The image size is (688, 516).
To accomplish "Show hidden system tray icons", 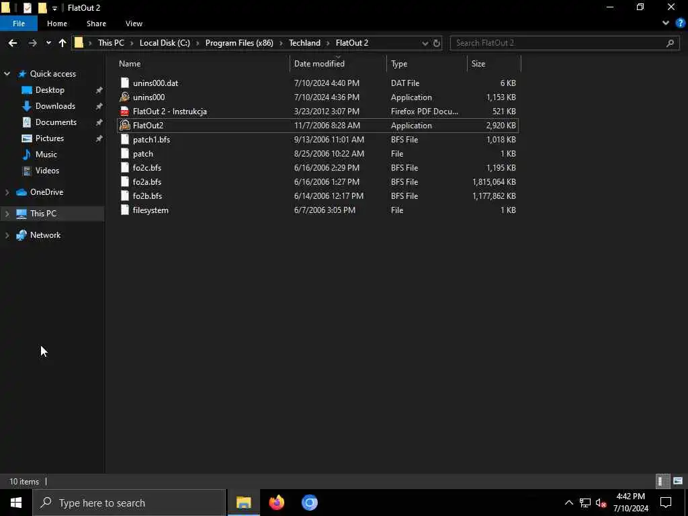I will [x=568, y=503].
